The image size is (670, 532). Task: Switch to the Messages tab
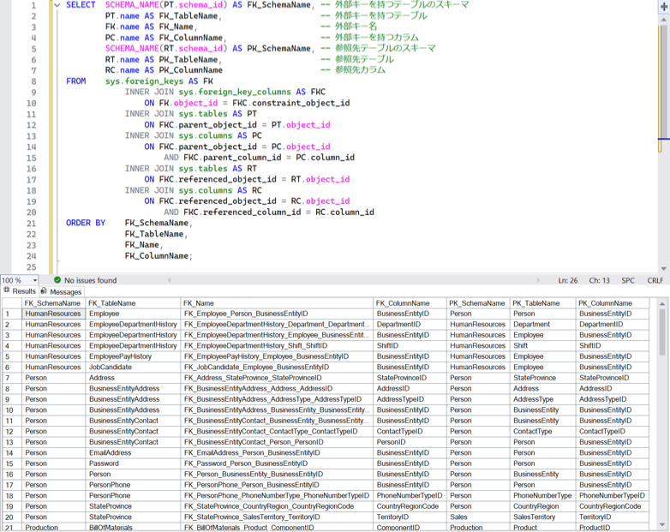coord(62,292)
